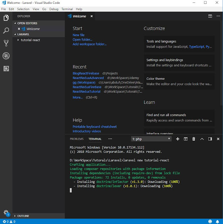
Task: Open the panel's additional views ellipsis
Action: point(110,139)
